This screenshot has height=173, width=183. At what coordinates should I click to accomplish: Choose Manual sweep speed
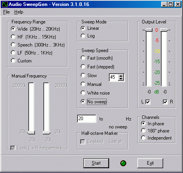pyautogui.click(x=91, y=84)
